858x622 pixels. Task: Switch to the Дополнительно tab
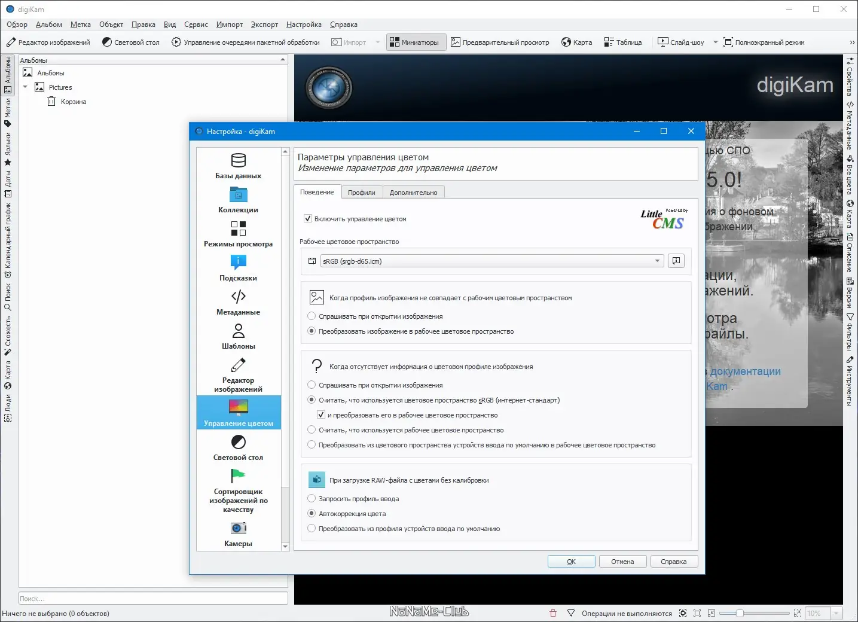[x=414, y=193]
